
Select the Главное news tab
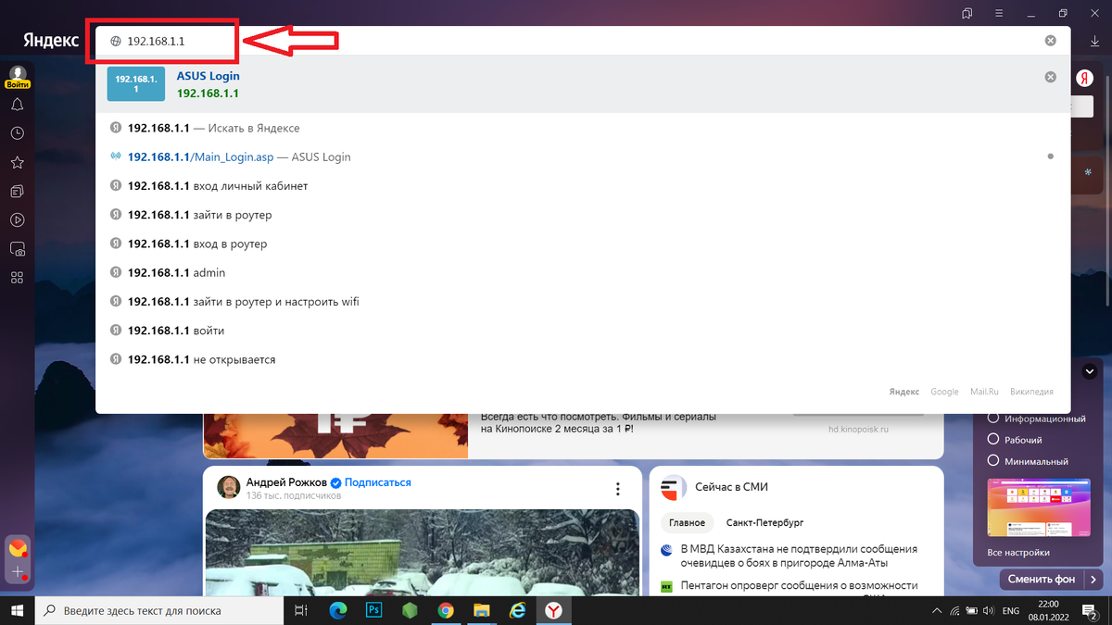point(688,522)
